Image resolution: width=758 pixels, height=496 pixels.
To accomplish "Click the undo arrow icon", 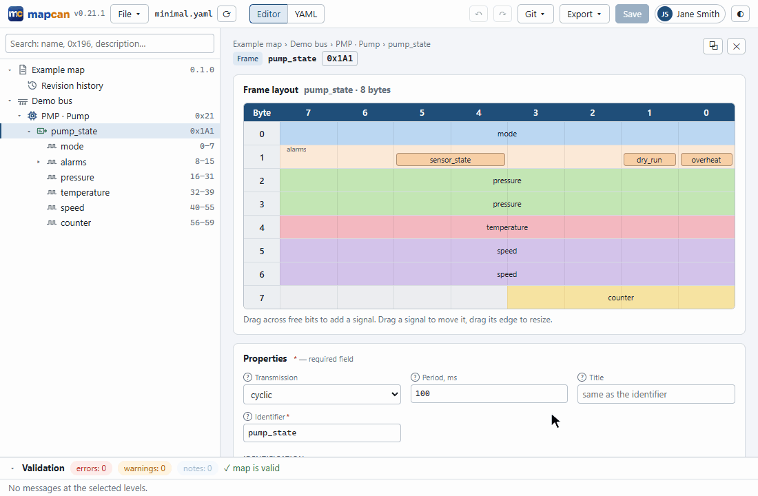I will (x=479, y=14).
